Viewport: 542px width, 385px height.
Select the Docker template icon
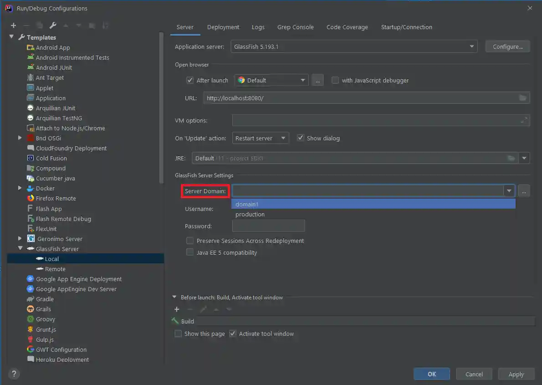pos(31,188)
